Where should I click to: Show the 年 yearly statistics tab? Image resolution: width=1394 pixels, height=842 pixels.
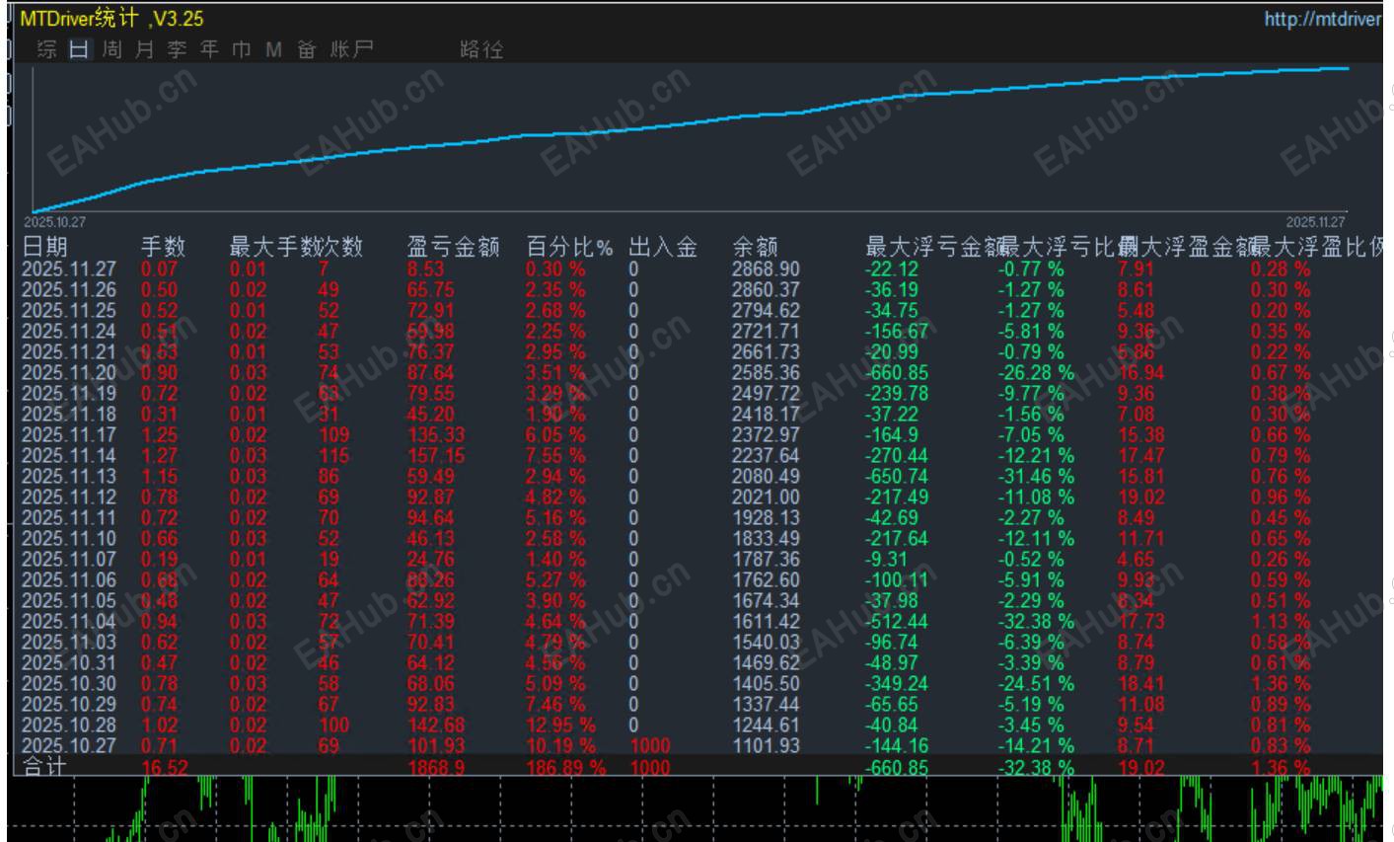[209, 49]
